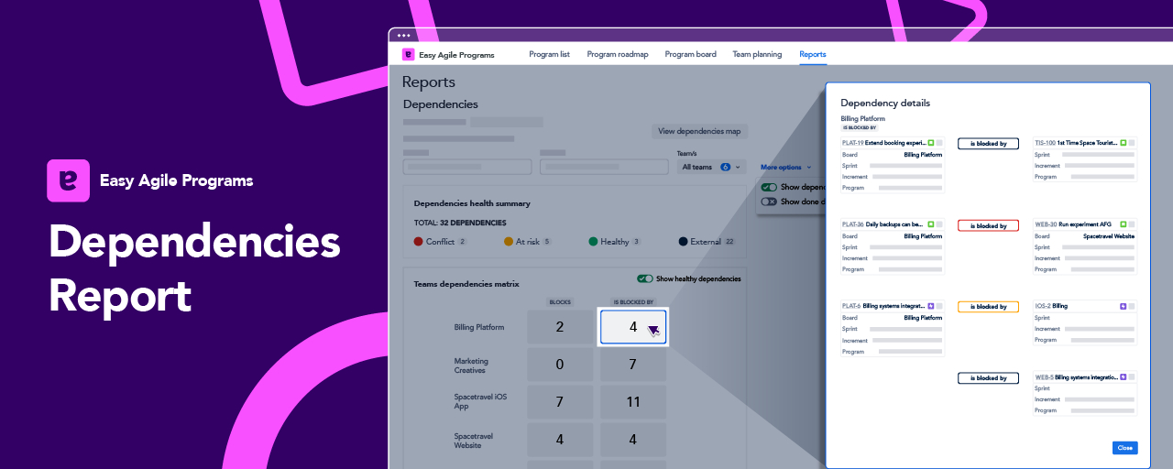Switch to the Program board tab
This screenshot has height=469, width=1173.
(x=691, y=54)
